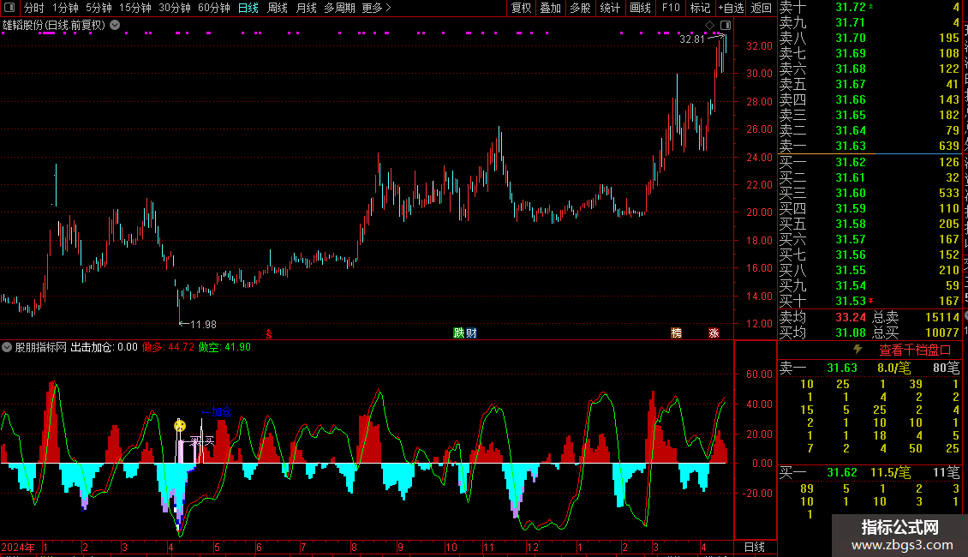Select the 买三 row at 31.60

tap(869, 193)
